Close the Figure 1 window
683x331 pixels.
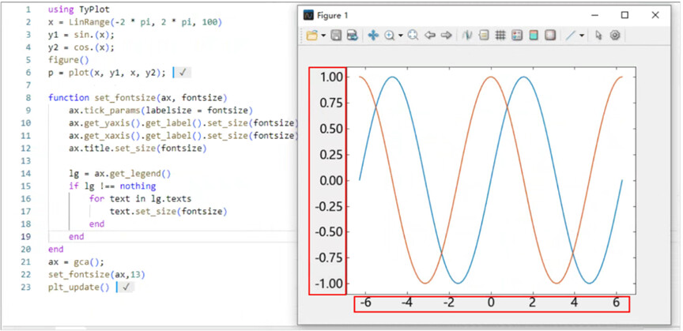[x=655, y=15]
